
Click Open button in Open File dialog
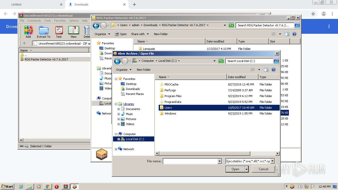click(x=235, y=169)
